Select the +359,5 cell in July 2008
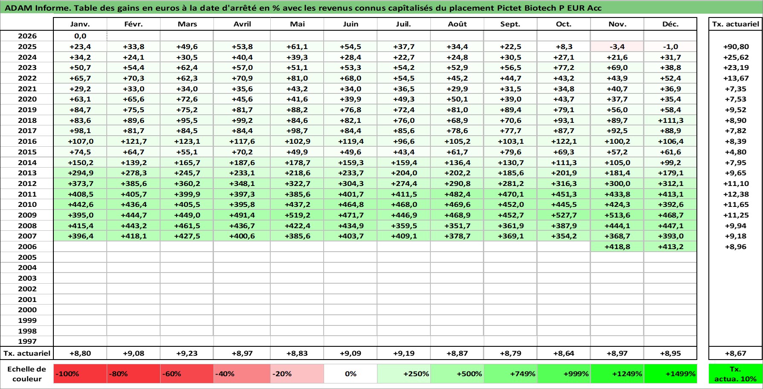The width and height of the screenshot is (763, 389). point(404,226)
